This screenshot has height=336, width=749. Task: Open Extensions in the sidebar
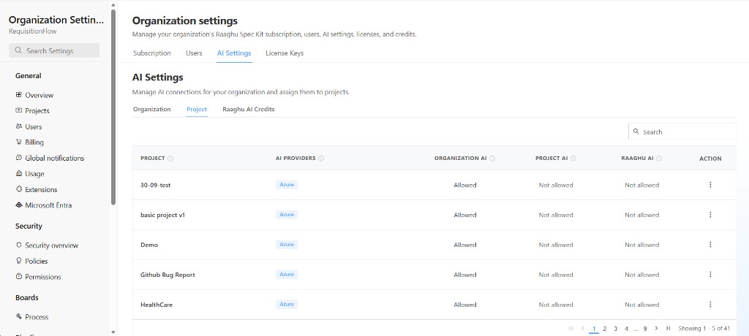pyautogui.click(x=37, y=189)
